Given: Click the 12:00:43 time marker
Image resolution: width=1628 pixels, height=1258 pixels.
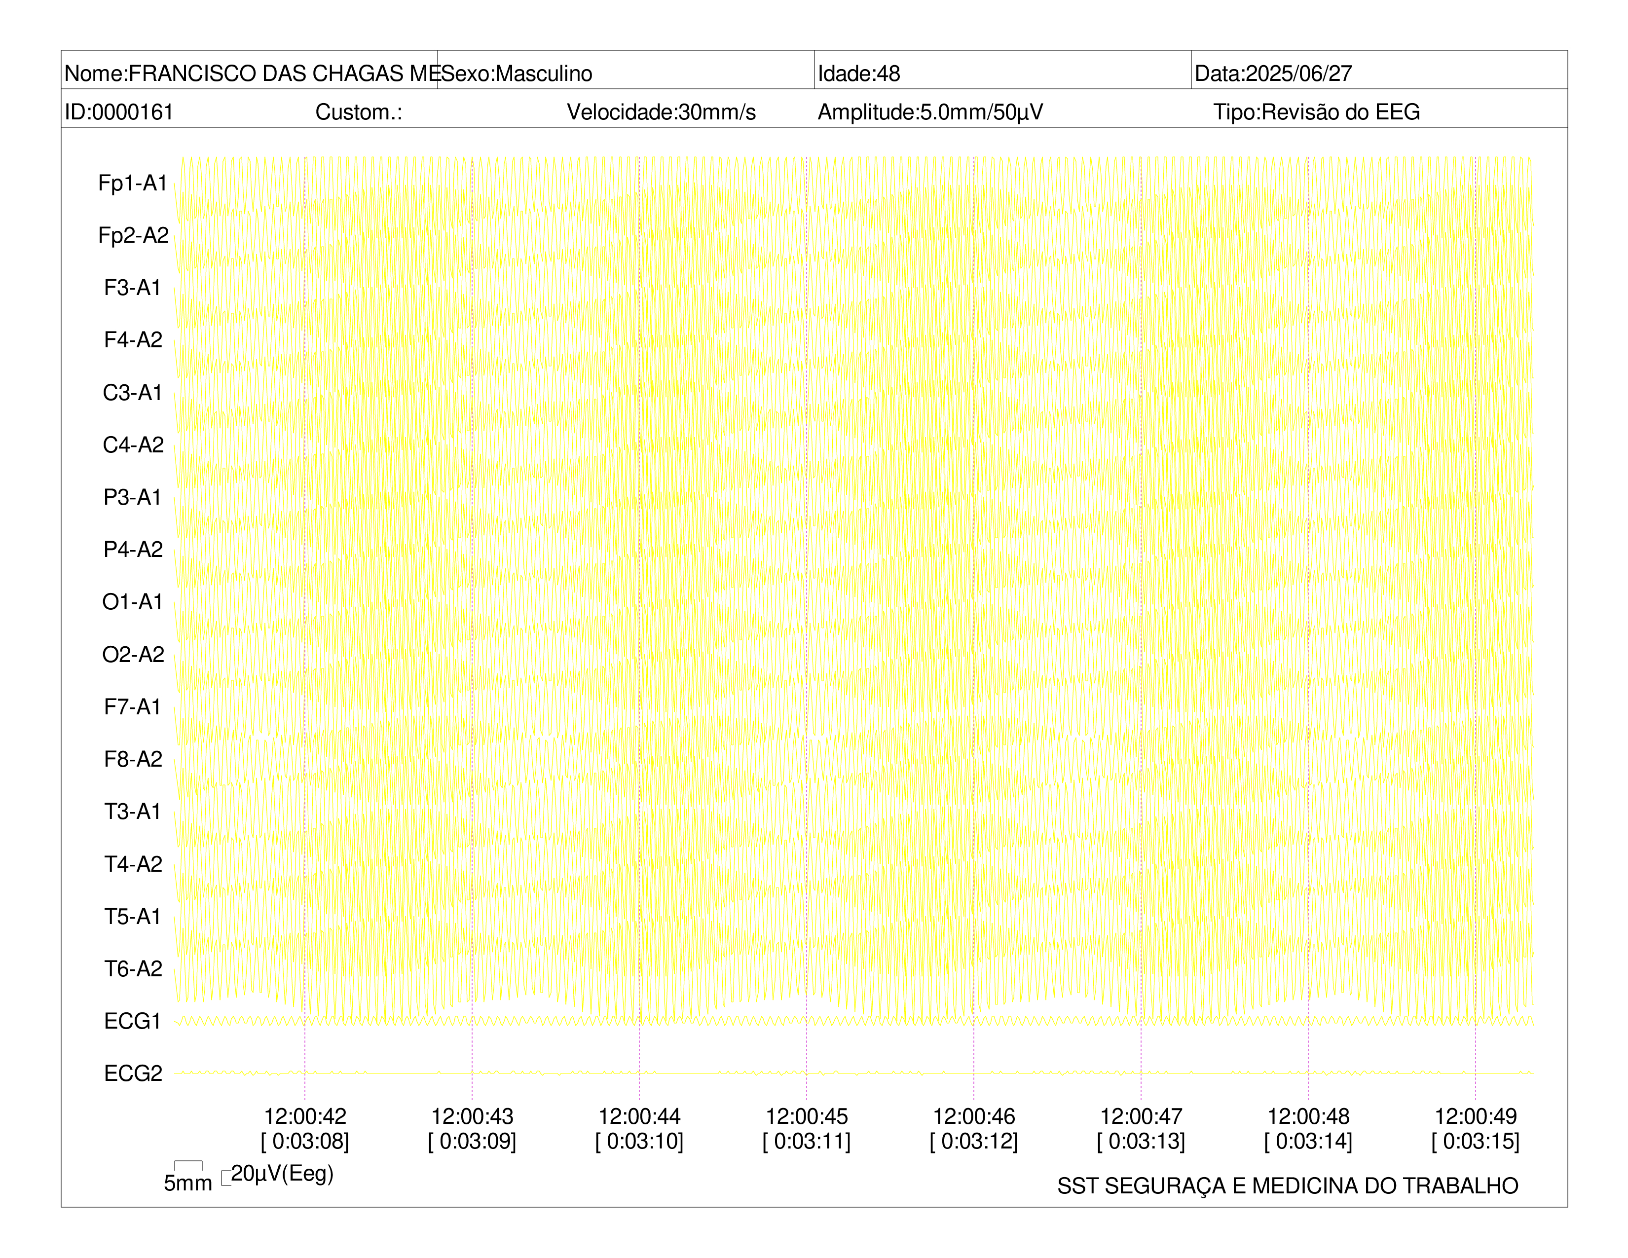Looking at the screenshot, I should coord(472,1116).
